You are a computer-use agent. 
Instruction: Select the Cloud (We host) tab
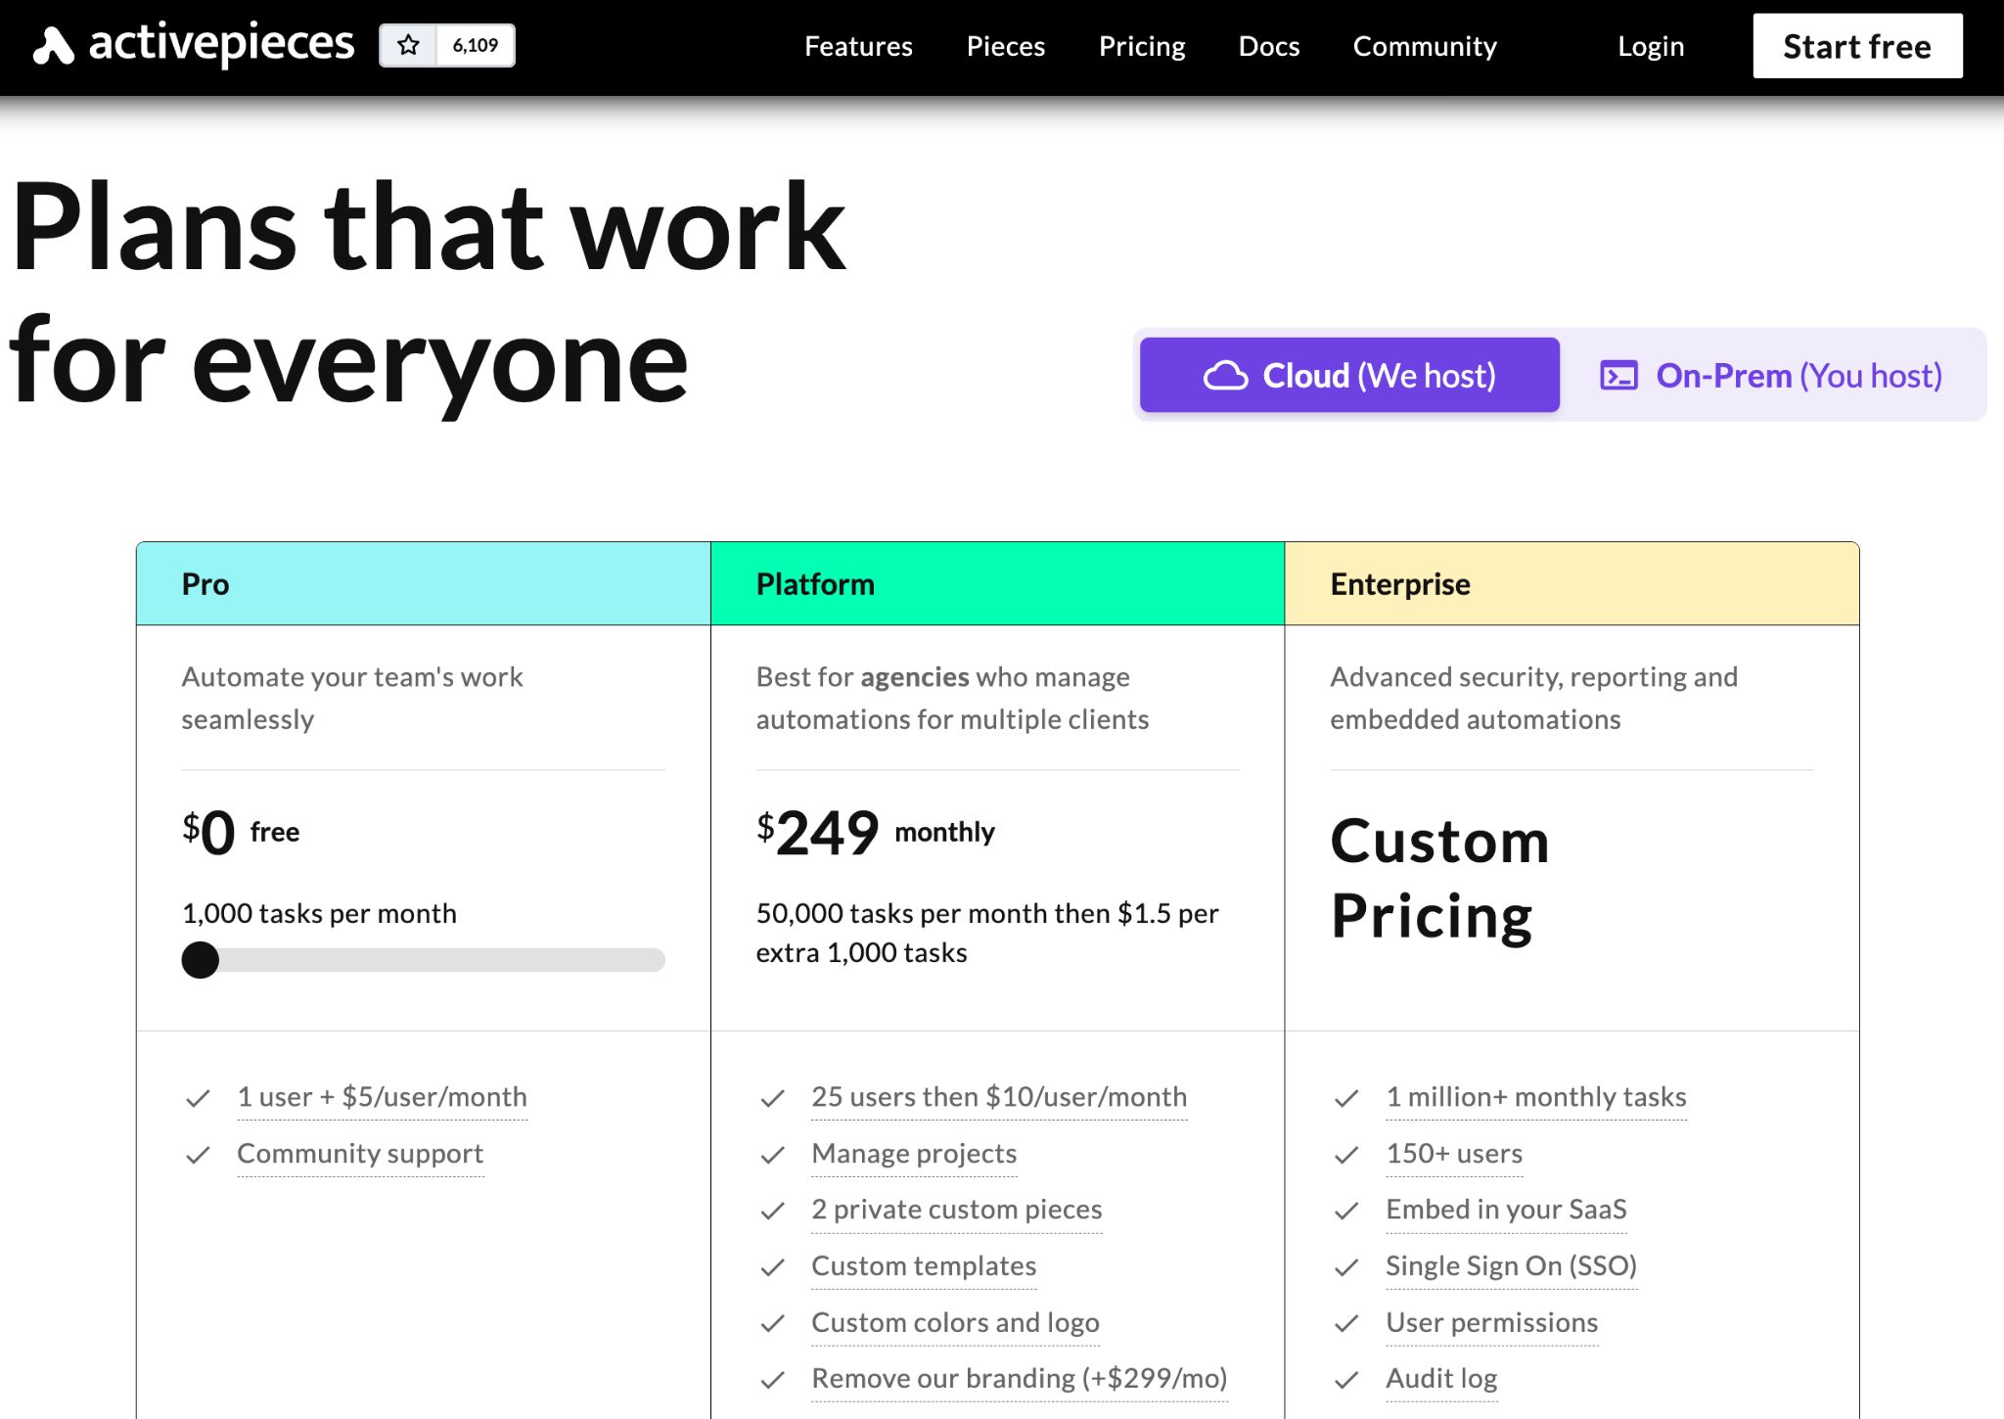[1349, 375]
